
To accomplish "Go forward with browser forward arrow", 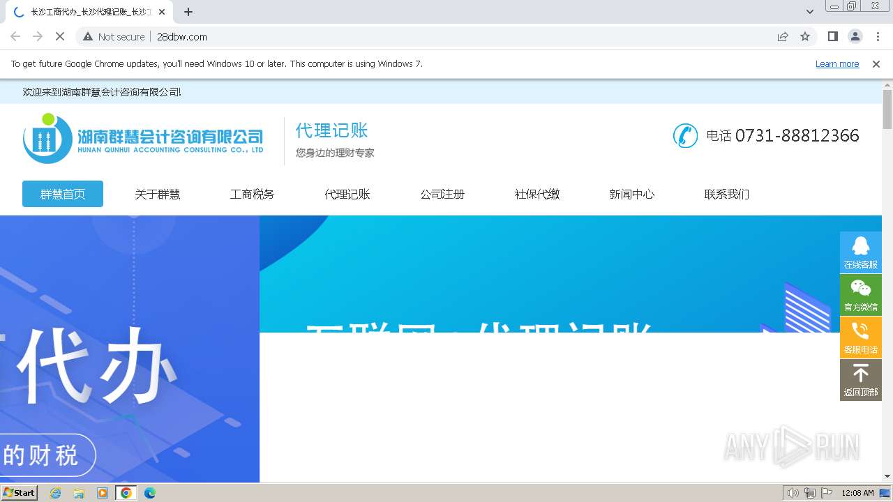I will click(38, 36).
